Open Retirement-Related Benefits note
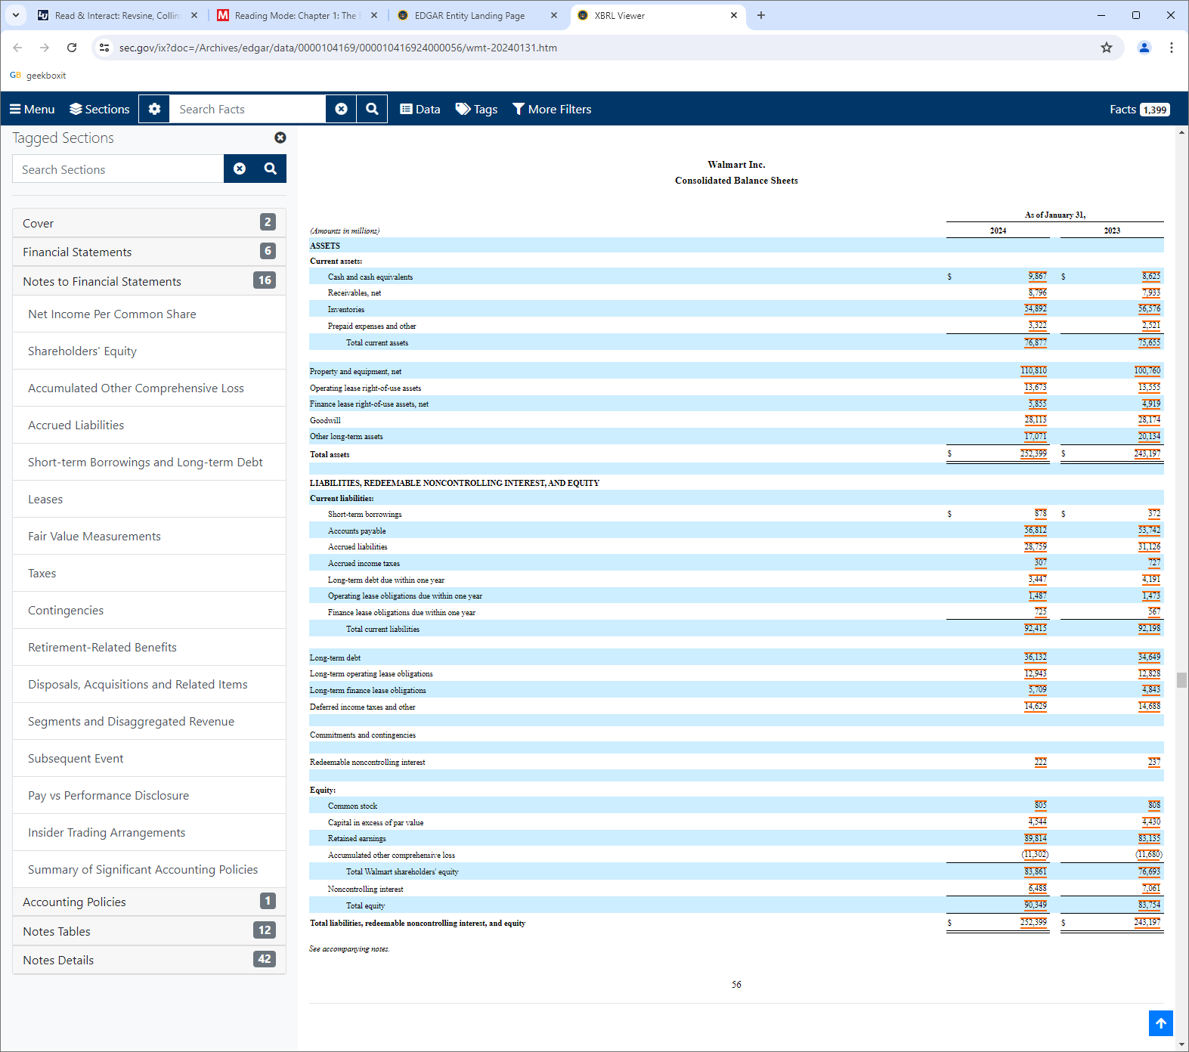Viewport: 1189px width, 1052px height. tap(149, 647)
